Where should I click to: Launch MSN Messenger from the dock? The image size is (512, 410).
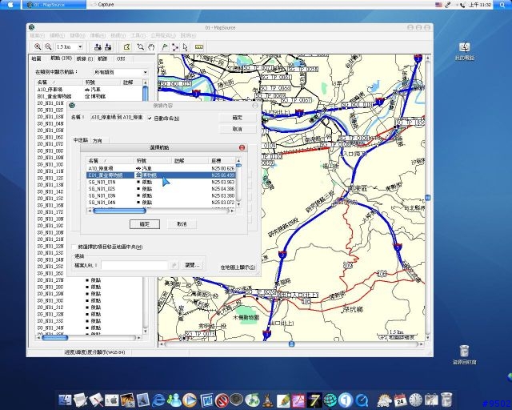(x=174, y=400)
